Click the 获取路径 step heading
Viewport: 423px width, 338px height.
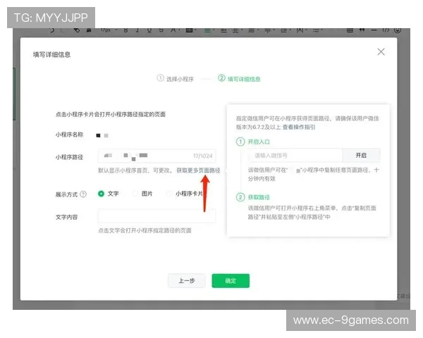point(259,197)
